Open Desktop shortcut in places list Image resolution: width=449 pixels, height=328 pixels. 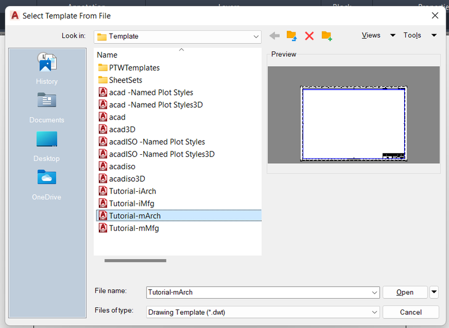[x=47, y=146]
